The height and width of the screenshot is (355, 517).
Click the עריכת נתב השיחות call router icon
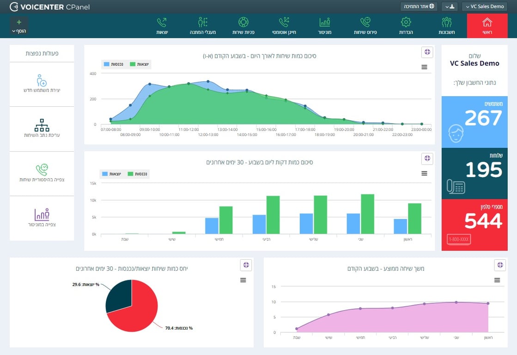(x=42, y=125)
